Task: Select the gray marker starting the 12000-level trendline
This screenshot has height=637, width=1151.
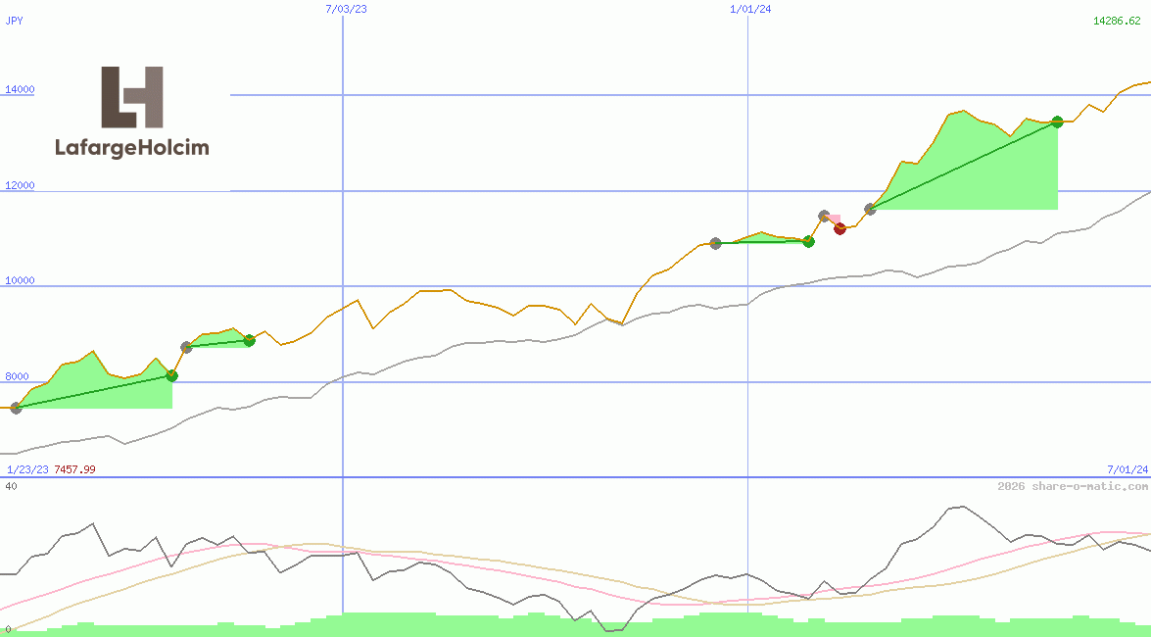Action: [x=871, y=209]
